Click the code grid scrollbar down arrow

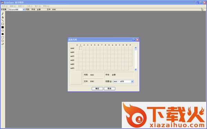point(136,69)
